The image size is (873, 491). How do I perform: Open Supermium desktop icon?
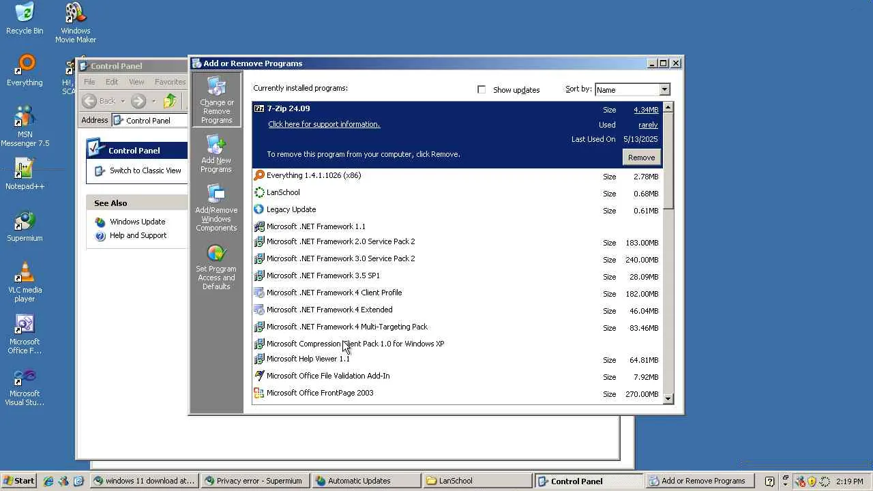point(25,226)
